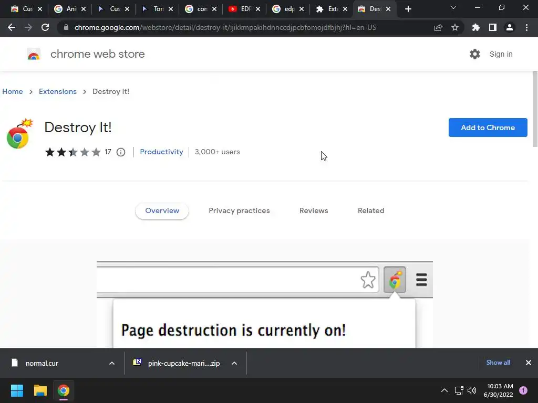This screenshot has height=403, width=538.
Task: Click the star rating row
Action: tap(73, 152)
